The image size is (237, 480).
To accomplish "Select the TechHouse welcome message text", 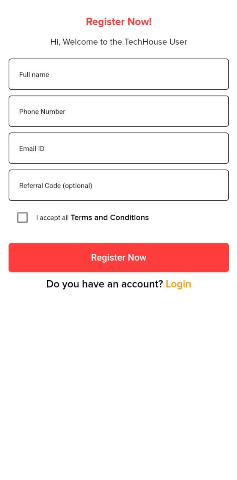I will tap(118, 42).
